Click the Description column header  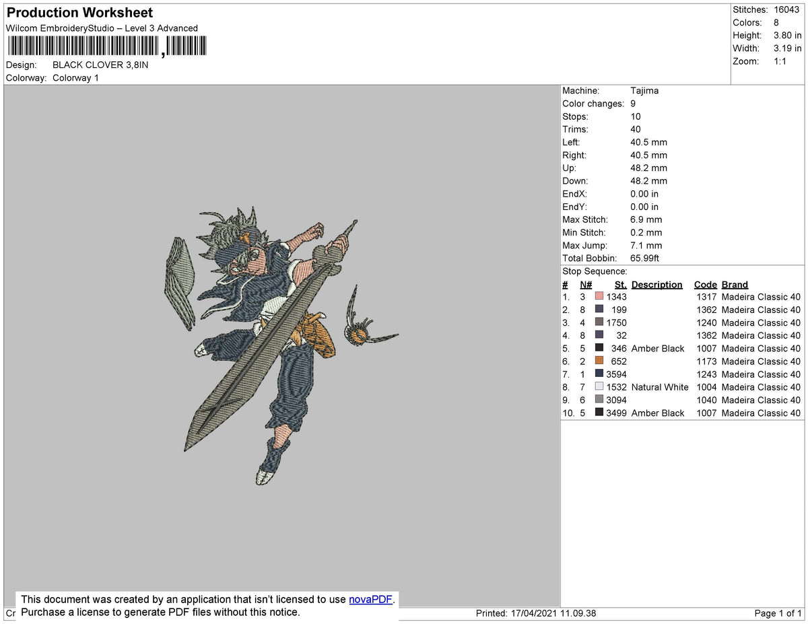[657, 285]
